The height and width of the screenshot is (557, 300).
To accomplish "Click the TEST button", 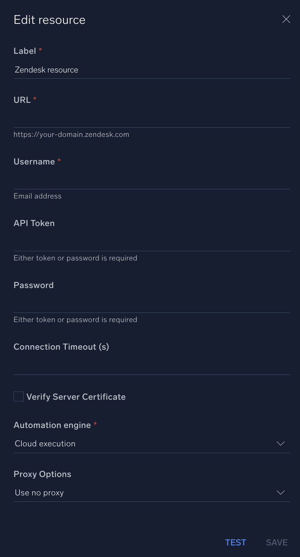I will click(236, 542).
